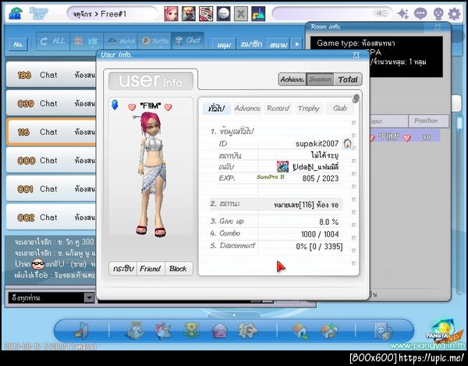Select the pink-haired character portrait icon
Image resolution: width=468 pixels, height=366 pixels.
[x=171, y=14]
